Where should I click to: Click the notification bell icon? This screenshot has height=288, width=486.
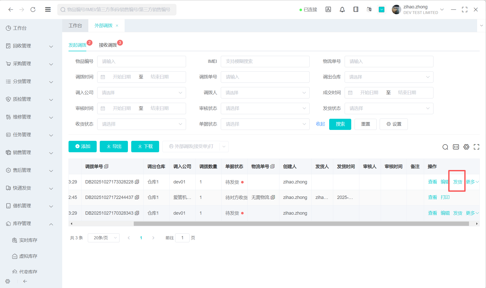tap(342, 10)
